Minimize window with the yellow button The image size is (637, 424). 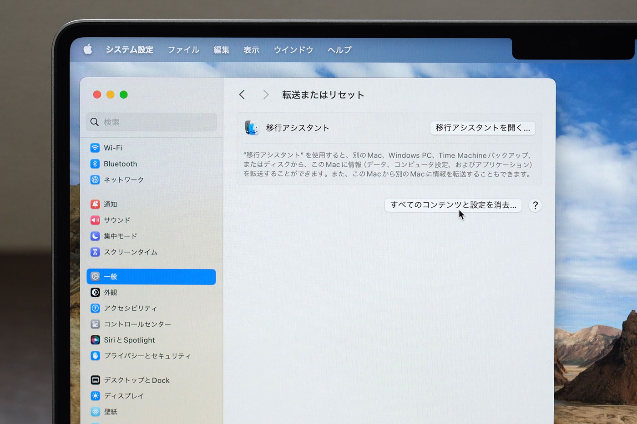(110, 95)
